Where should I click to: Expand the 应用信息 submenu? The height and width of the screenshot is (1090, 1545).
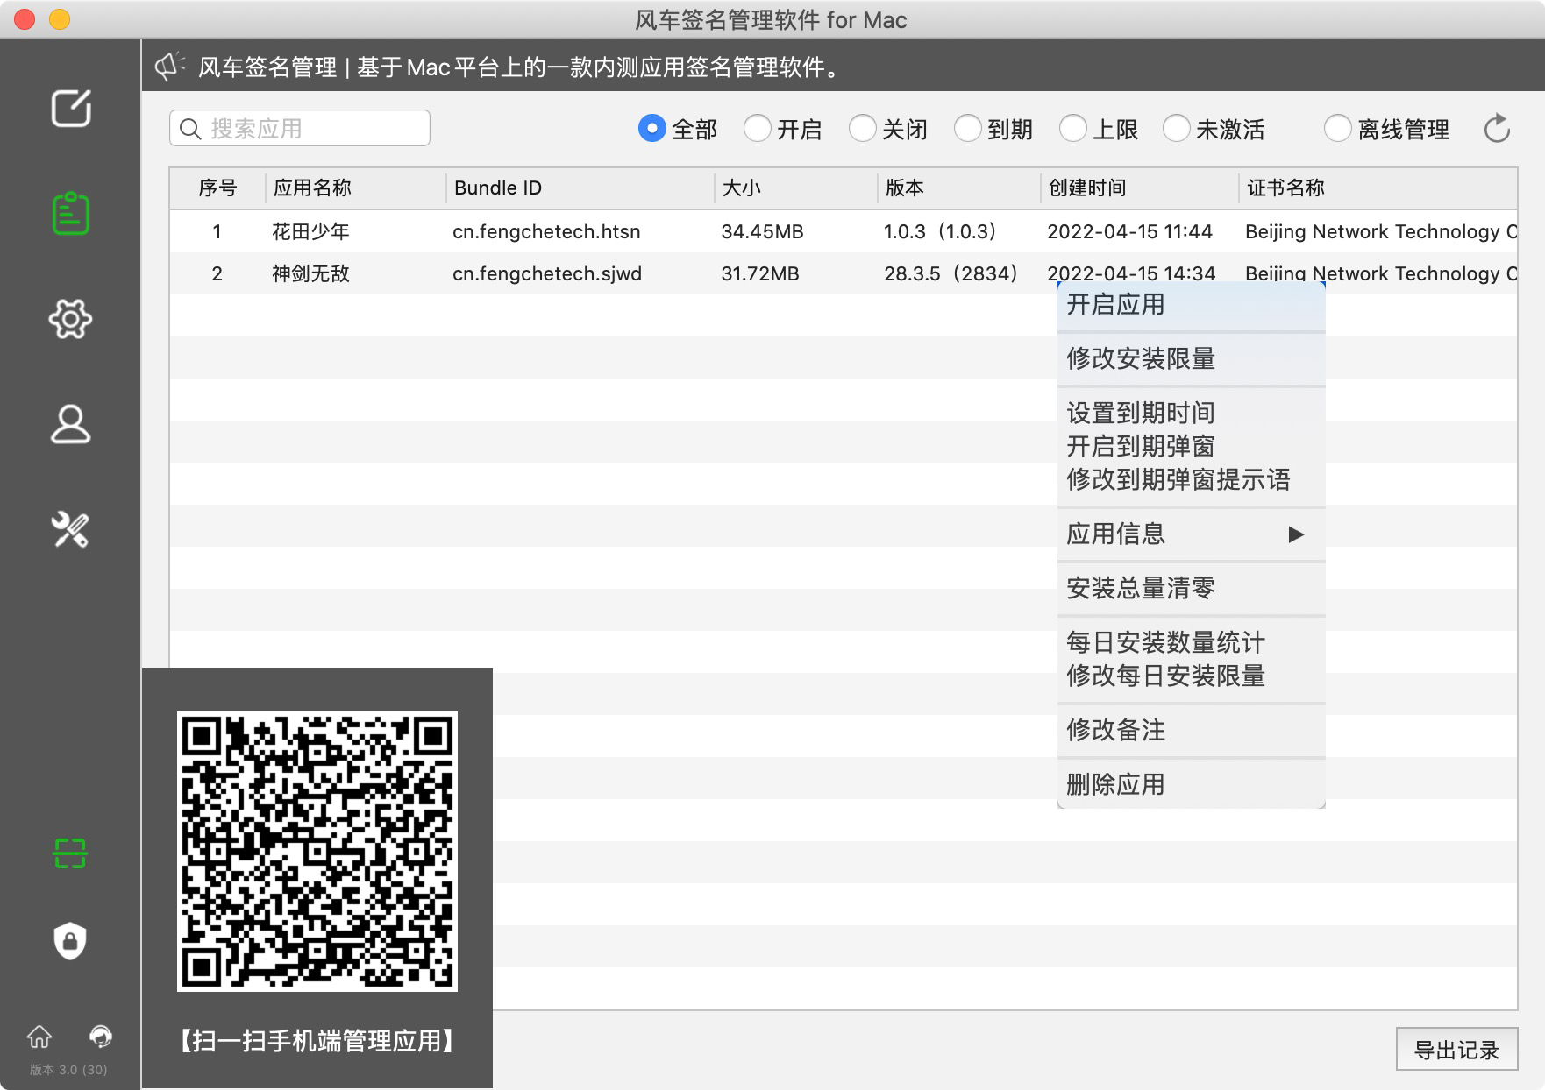click(x=1184, y=534)
